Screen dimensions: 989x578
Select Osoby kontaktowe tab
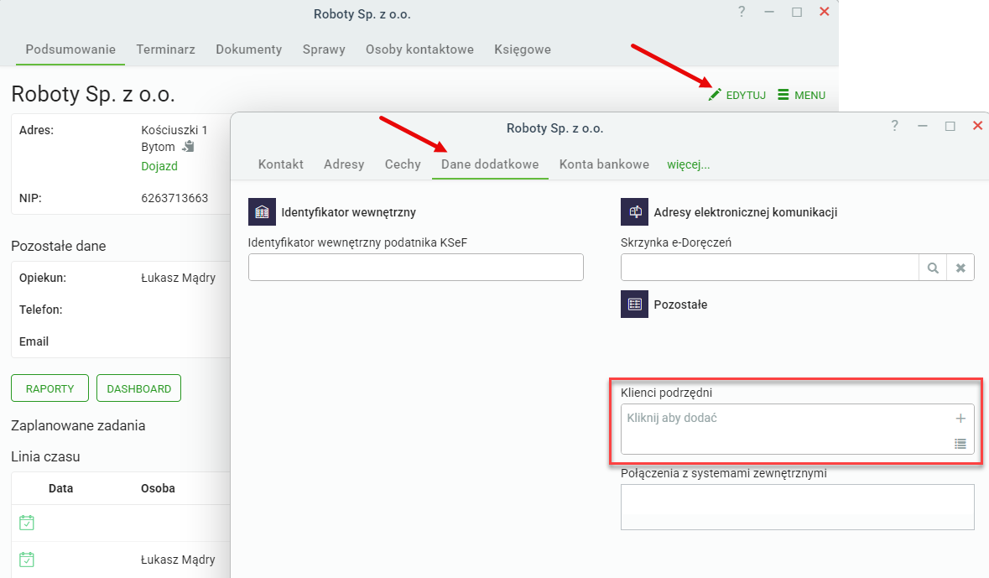(419, 49)
